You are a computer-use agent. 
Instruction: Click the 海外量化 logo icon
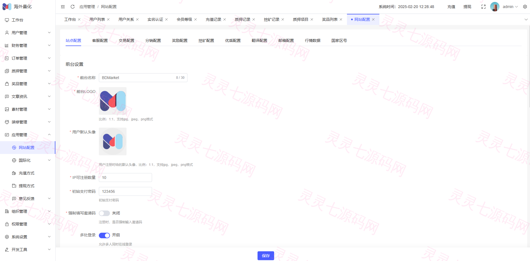tap(7, 7)
